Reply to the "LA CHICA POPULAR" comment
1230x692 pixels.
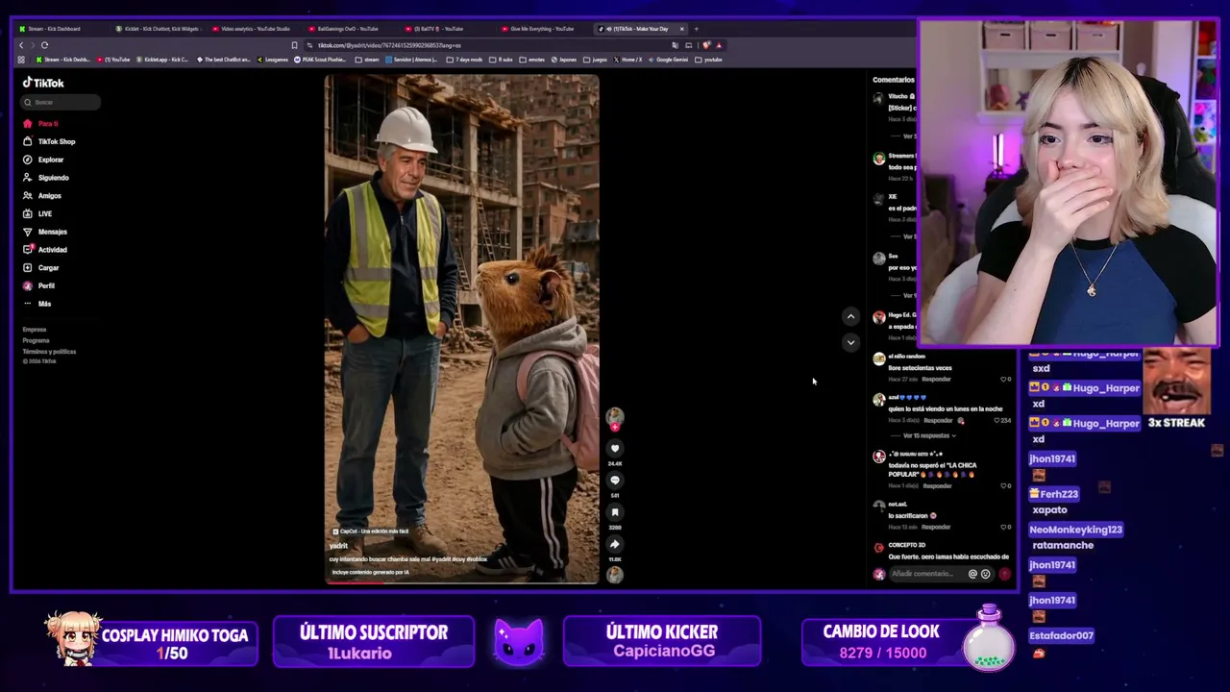click(x=937, y=485)
